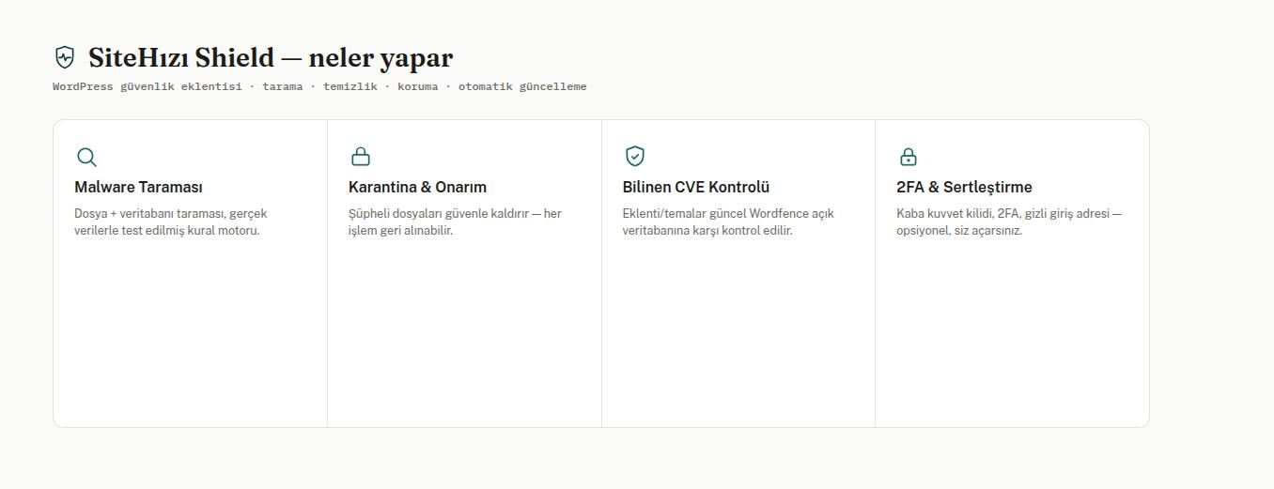Click the keyhole lock icon above 2FA & Sertleştirme

[x=908, y=156]
